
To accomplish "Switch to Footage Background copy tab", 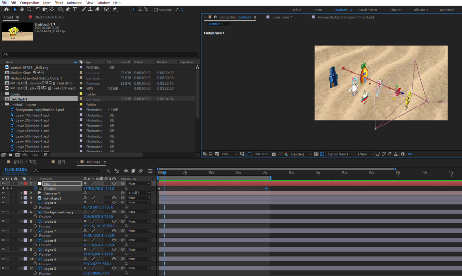I will pyautogui.click(x=345, y=17).
